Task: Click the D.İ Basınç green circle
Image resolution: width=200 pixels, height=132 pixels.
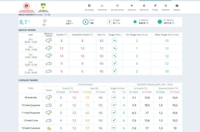Action: pyautogui.click(x=160, y=22)
